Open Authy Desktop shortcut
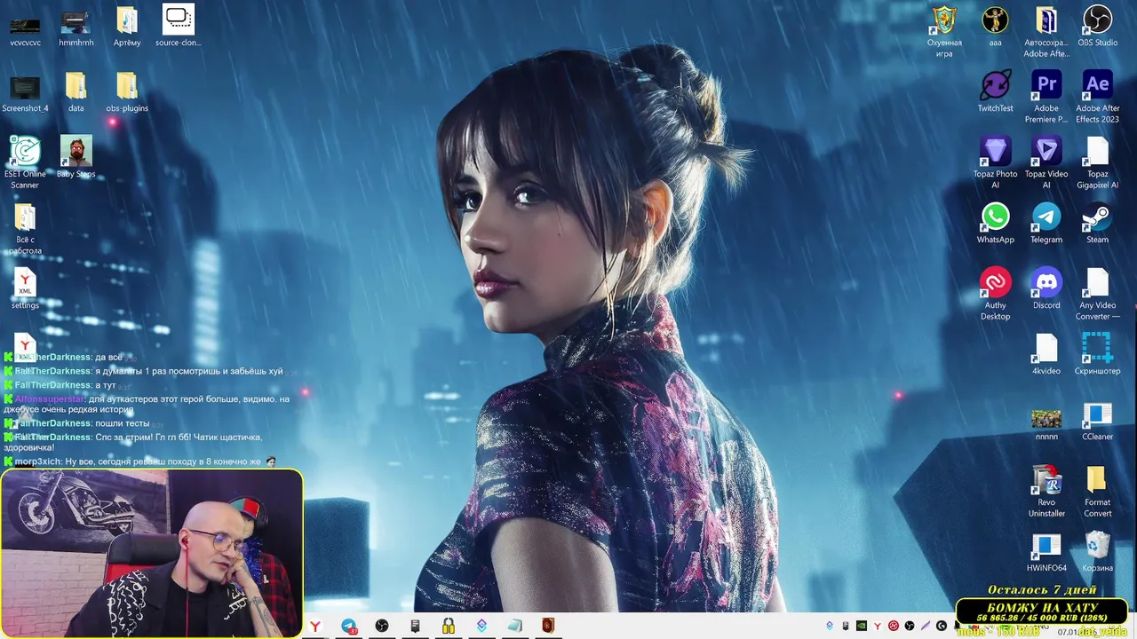Screen dimensions: 1137x639 995,294
